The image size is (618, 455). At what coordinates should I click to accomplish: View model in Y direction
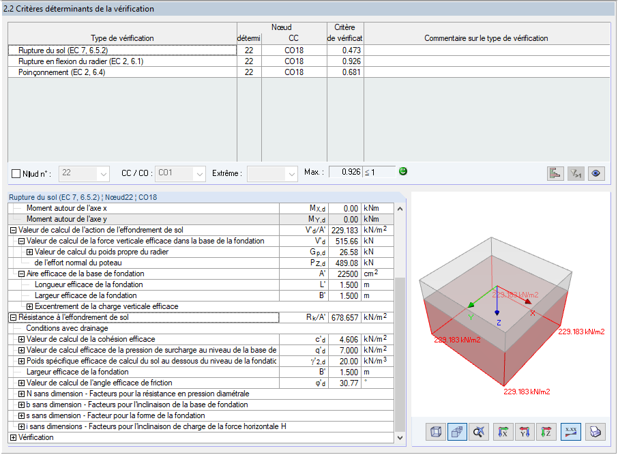click(524, 432)
